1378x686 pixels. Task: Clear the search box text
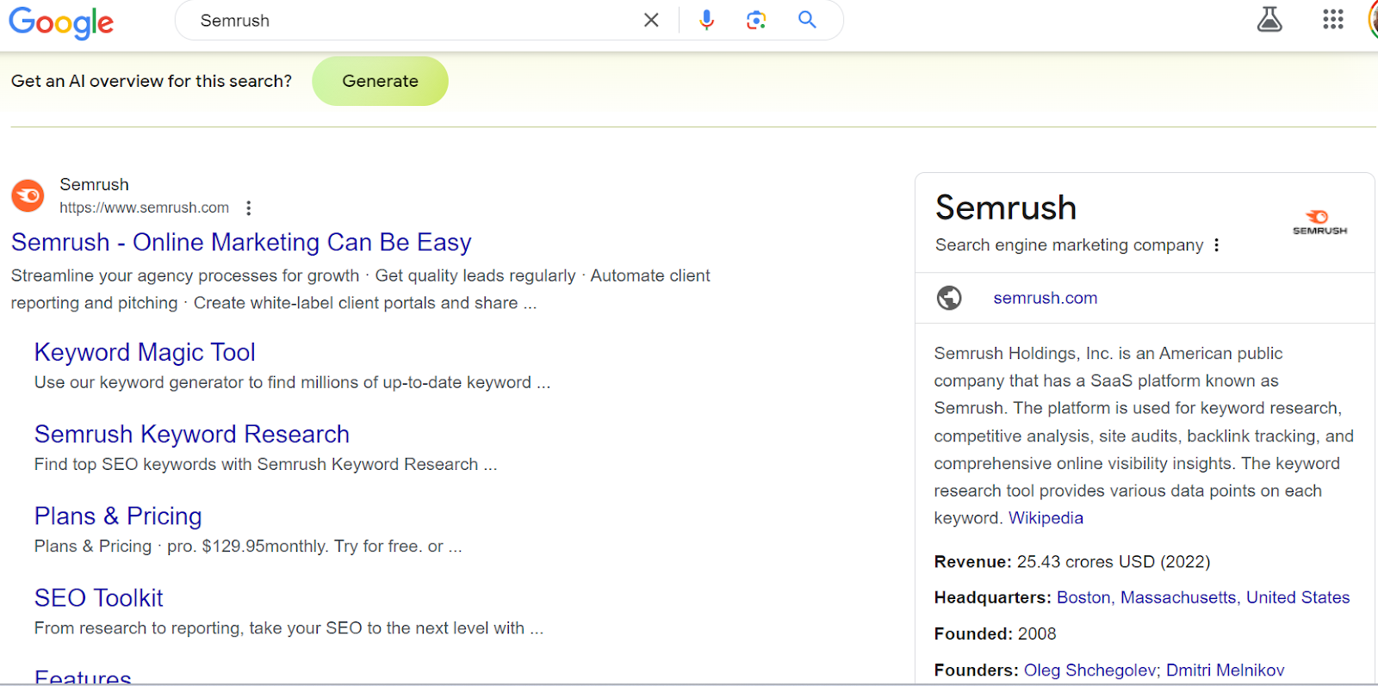(651, 20)
